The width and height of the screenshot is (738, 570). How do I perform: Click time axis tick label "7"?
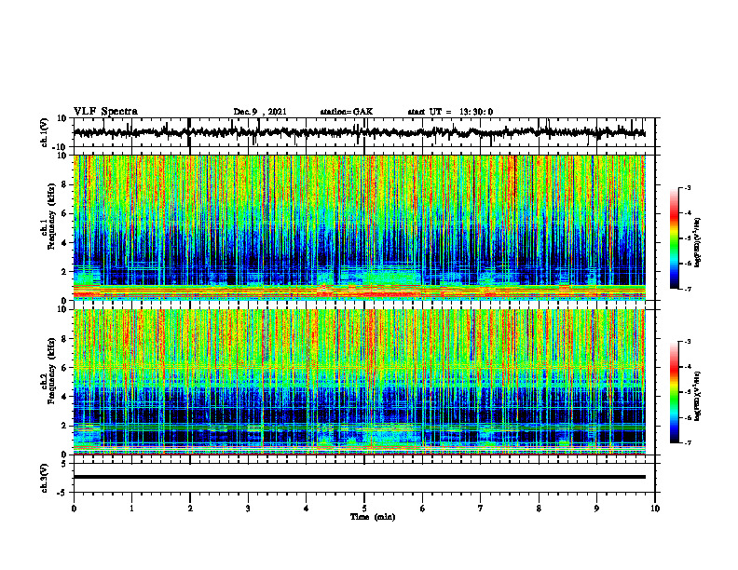(481, 509)
